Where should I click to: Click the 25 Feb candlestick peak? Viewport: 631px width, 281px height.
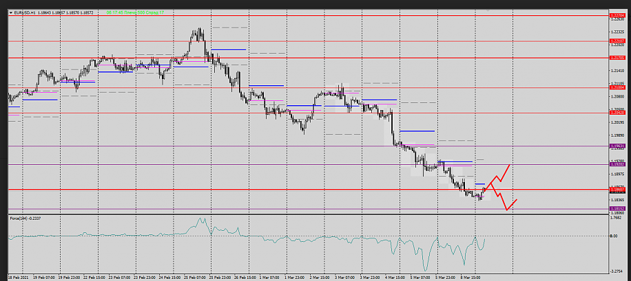coord(200,30)
